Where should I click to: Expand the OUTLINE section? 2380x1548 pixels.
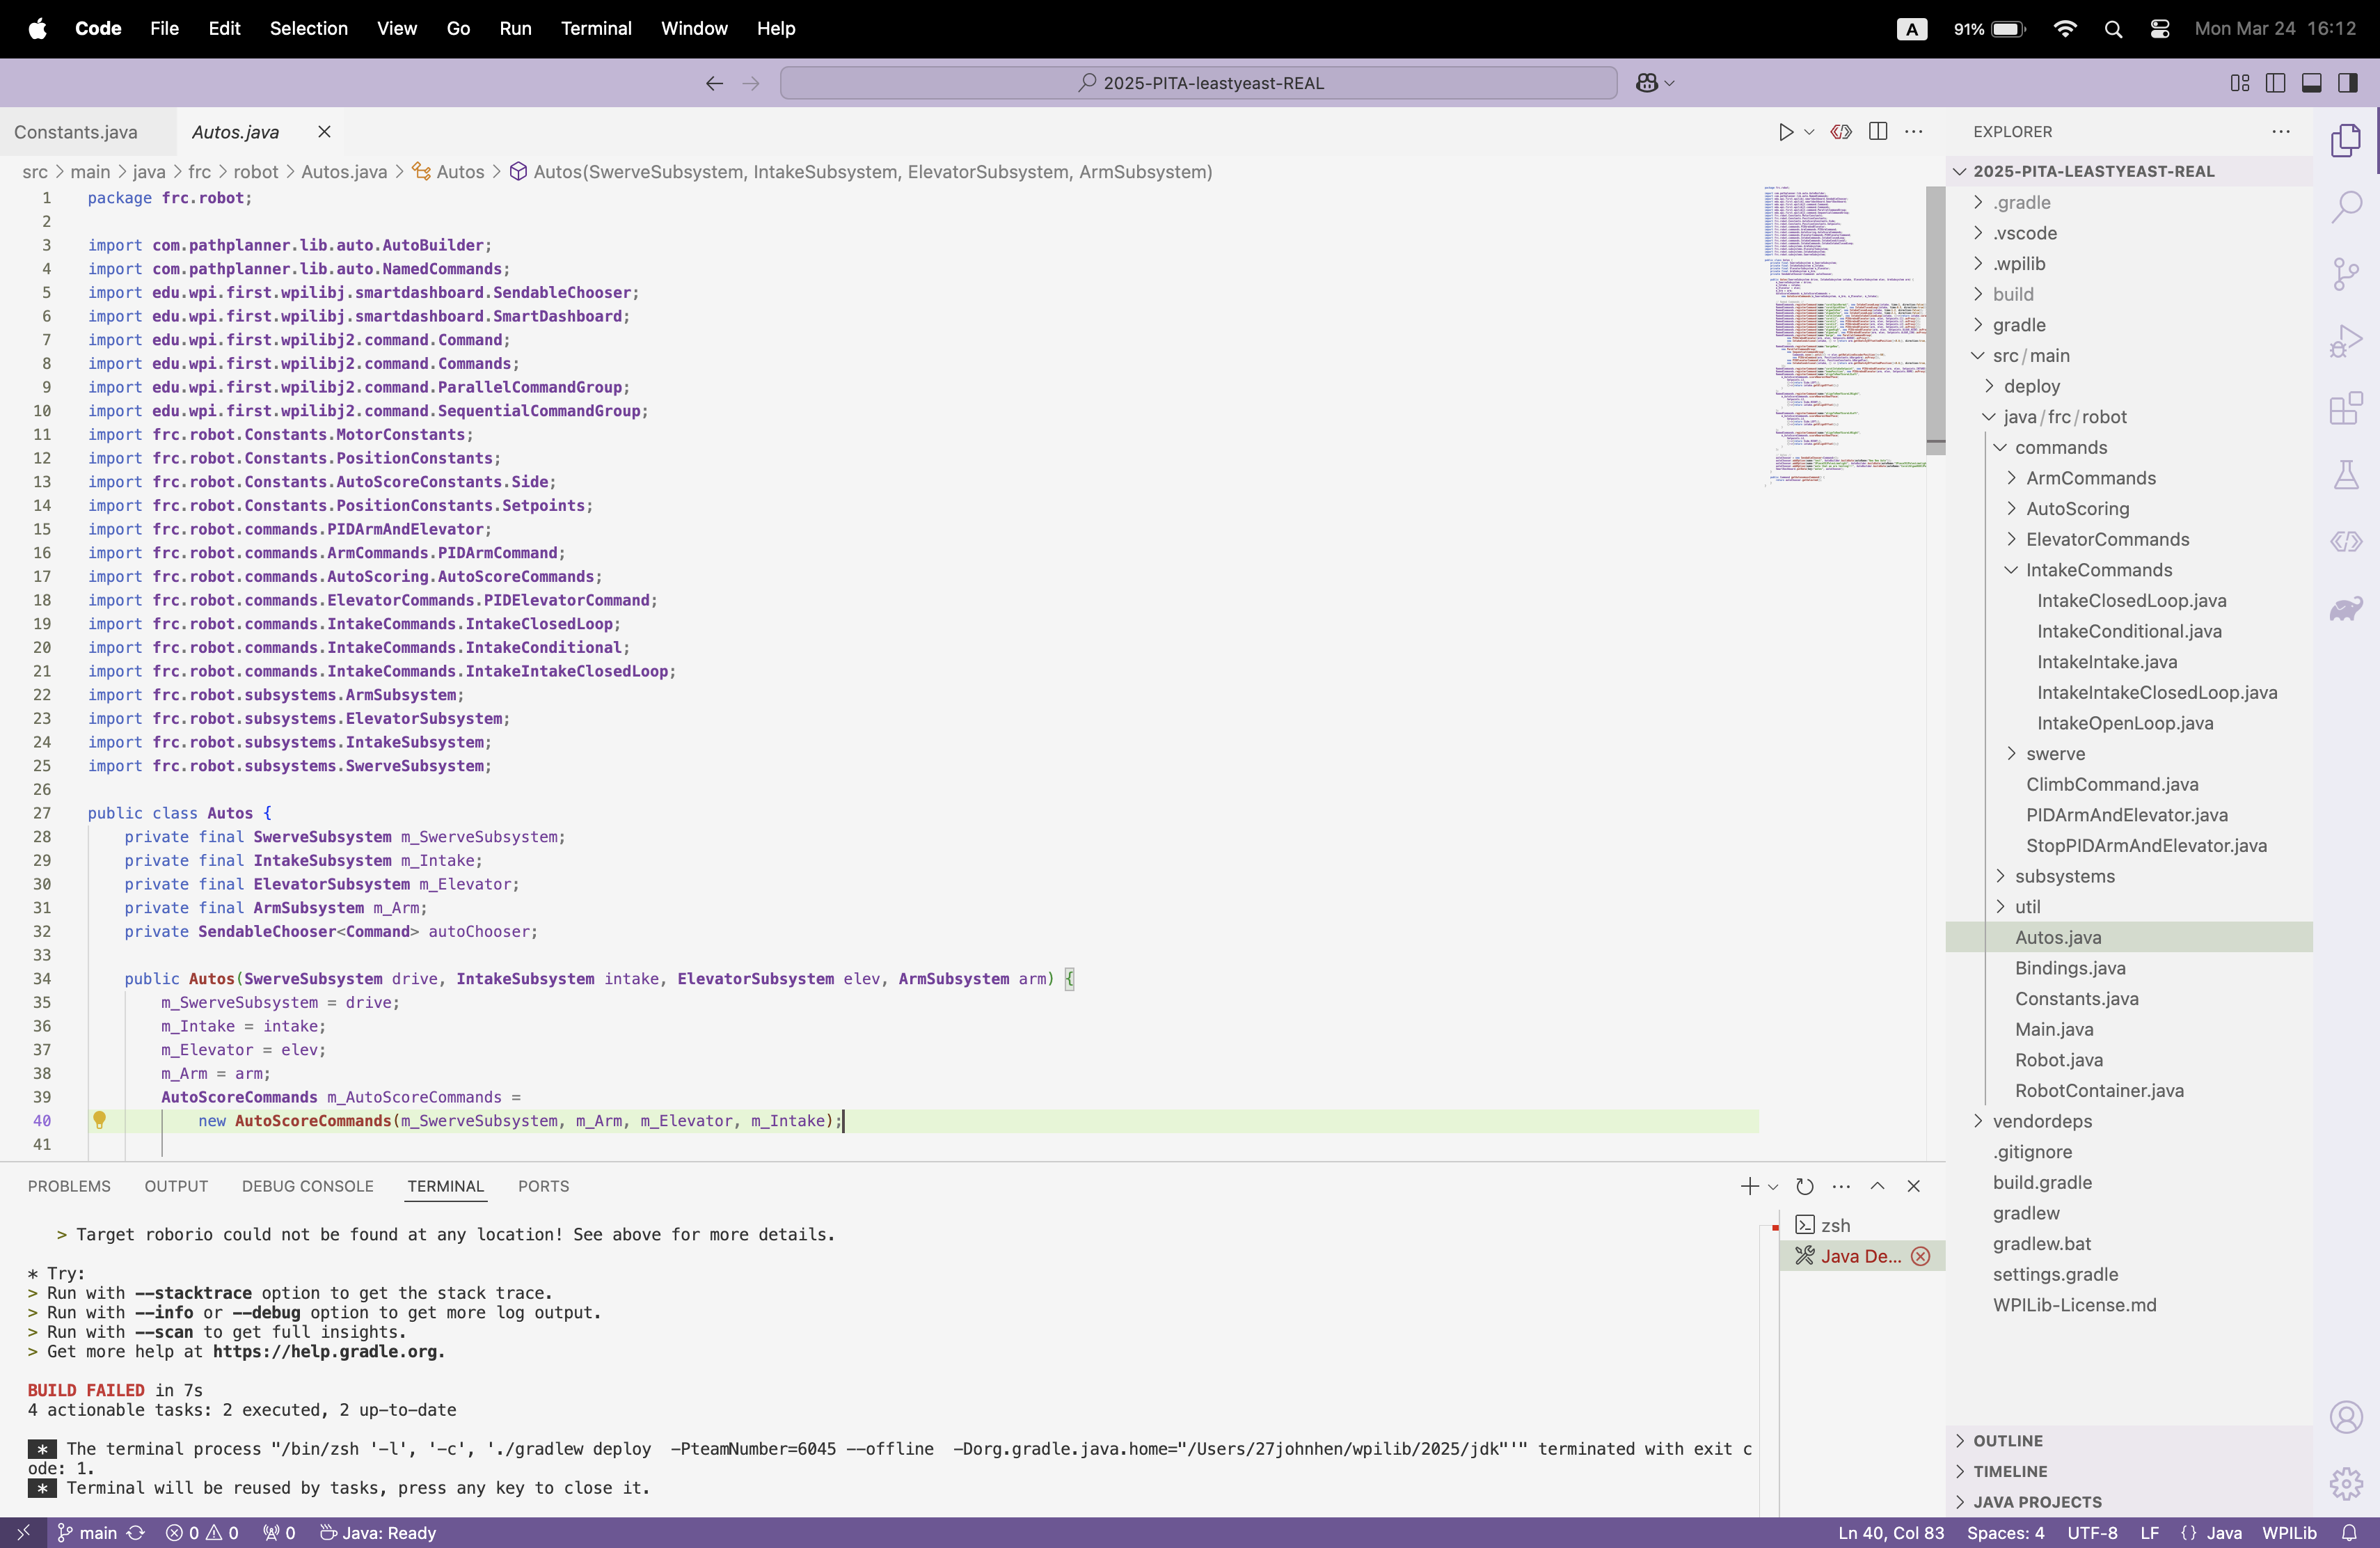[2130, 1441]
